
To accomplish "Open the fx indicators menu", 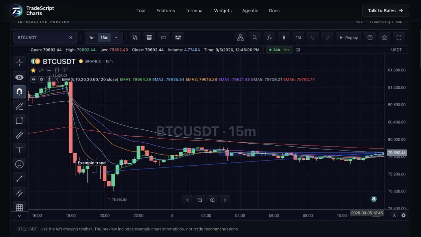I will tap(269, 38).
